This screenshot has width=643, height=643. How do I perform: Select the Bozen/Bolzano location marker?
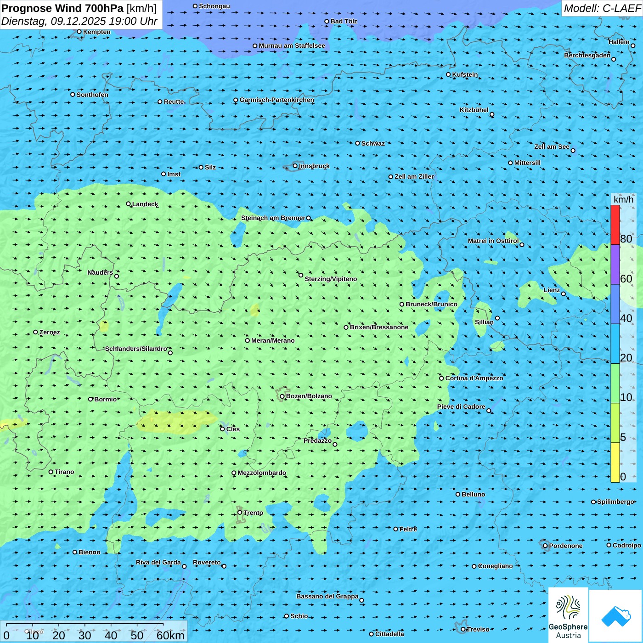point(282,396)
